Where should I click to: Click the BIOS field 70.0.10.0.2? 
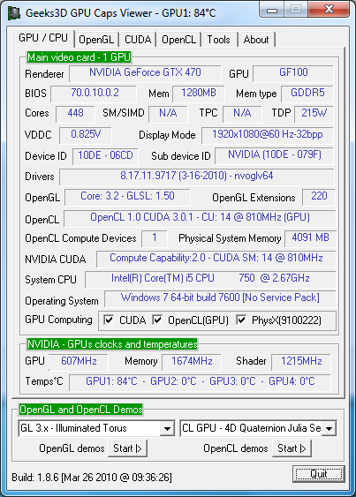[94, 94]
